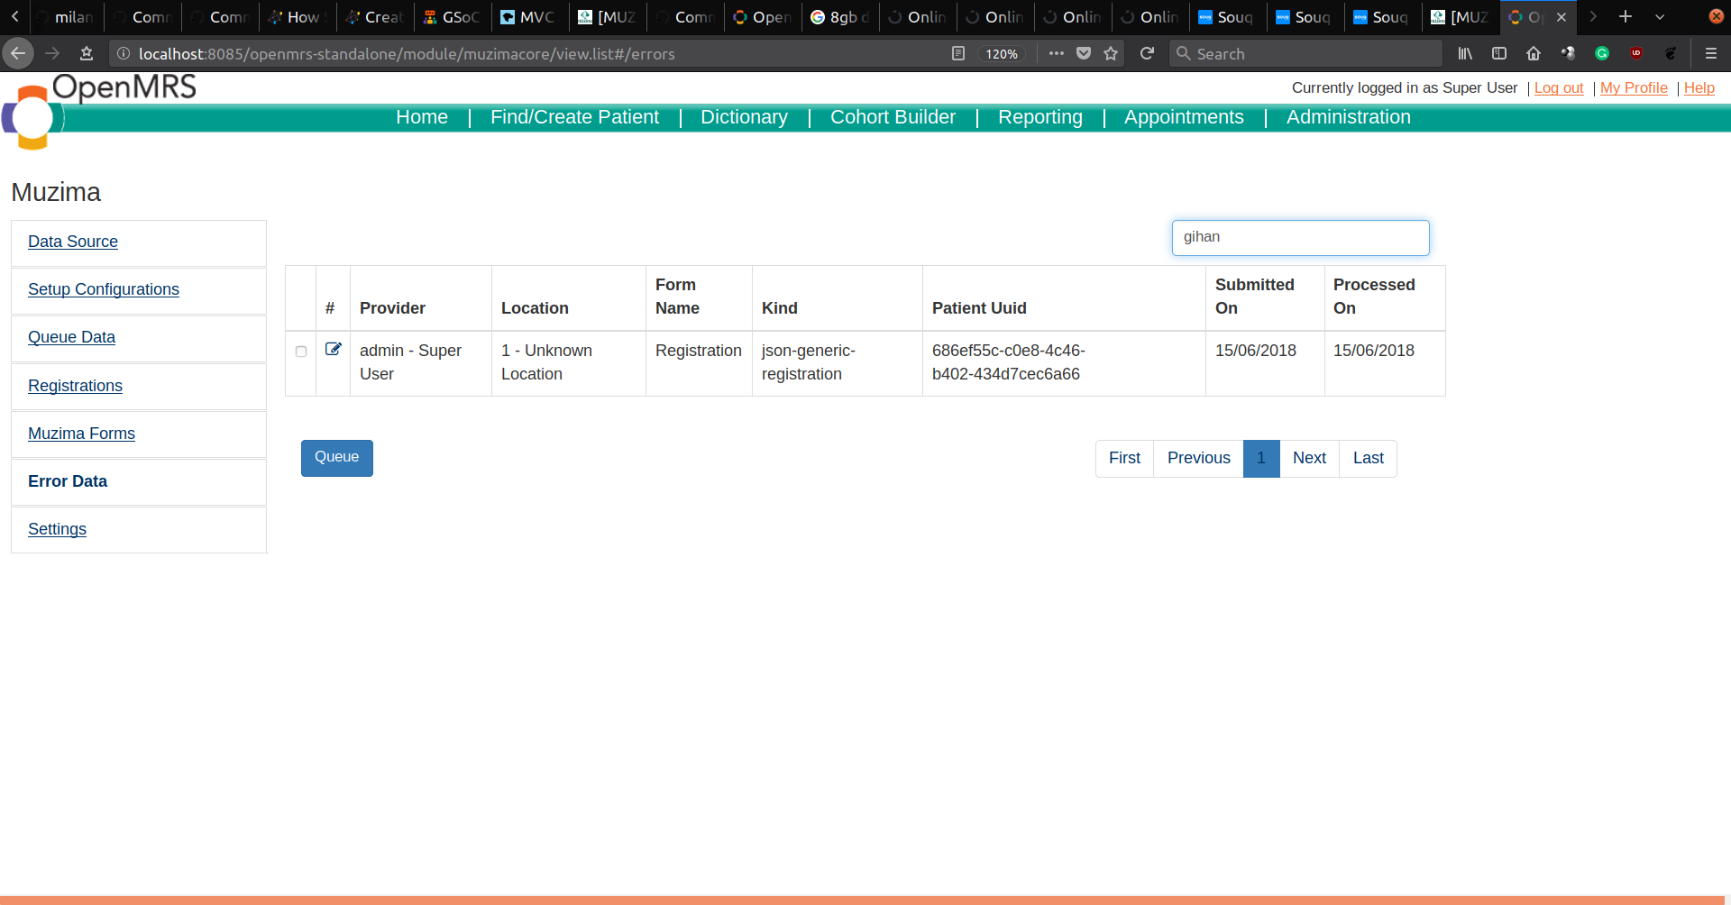Click the browser Forward arrow button
The width and height of the screenshot is (1731, 905).
pos(52,53)
